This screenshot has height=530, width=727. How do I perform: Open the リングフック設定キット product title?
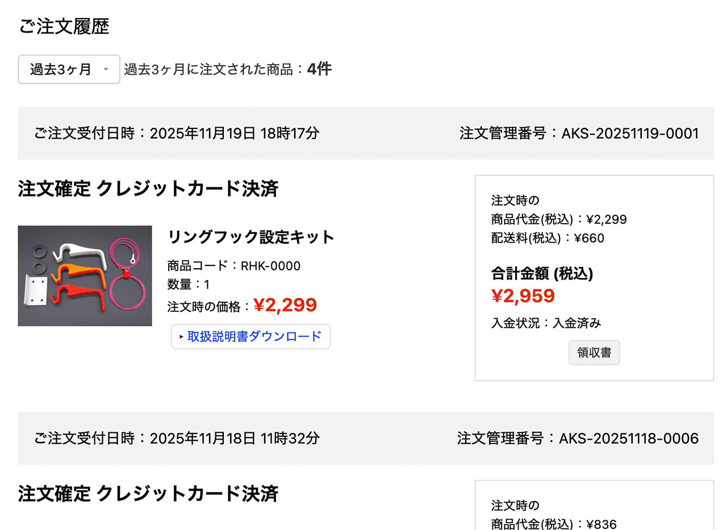pyautogui.click(x=251, y=237)
